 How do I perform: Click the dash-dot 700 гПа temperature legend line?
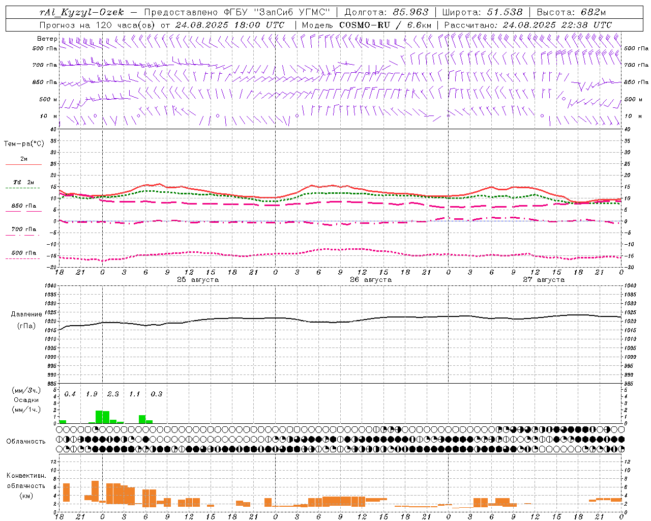23,235
